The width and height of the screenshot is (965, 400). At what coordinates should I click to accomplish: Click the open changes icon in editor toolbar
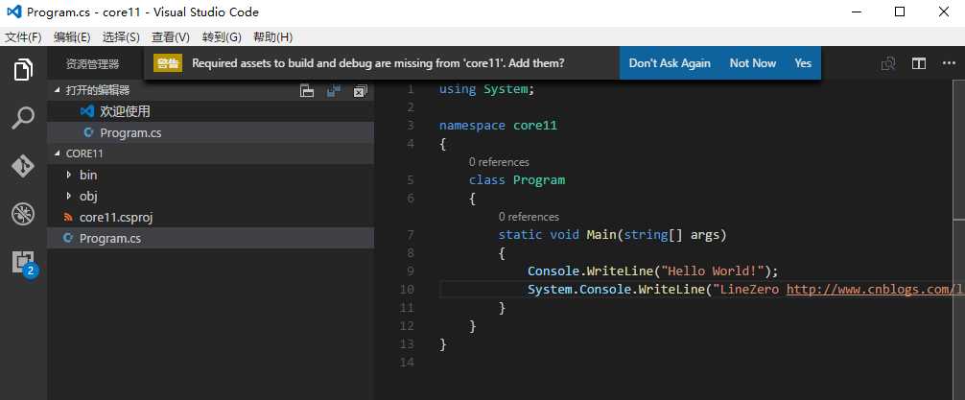click(x=888, y=63)
